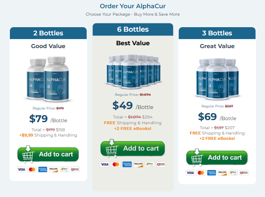Click the Norton badge under 3 Bottles

coord(233,173)
